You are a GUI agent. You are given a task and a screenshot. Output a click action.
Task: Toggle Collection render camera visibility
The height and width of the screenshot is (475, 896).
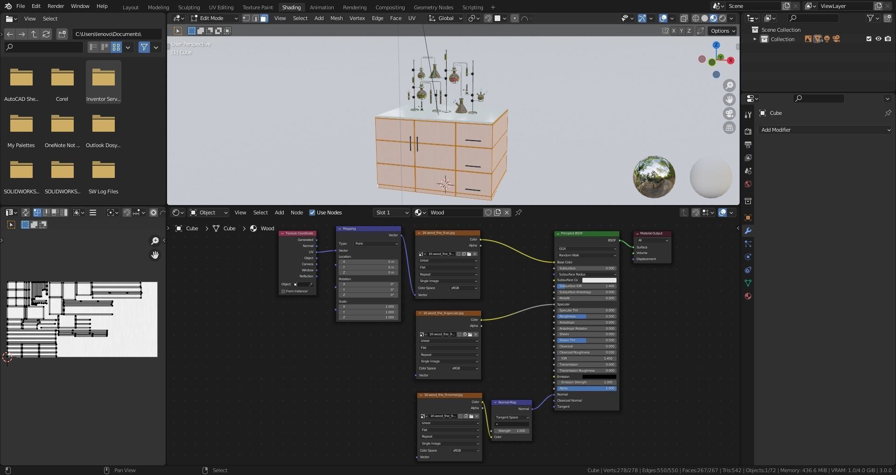tap(888, 39)
